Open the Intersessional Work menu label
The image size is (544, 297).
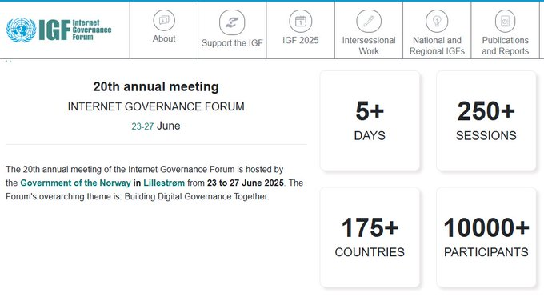[369, 46]
